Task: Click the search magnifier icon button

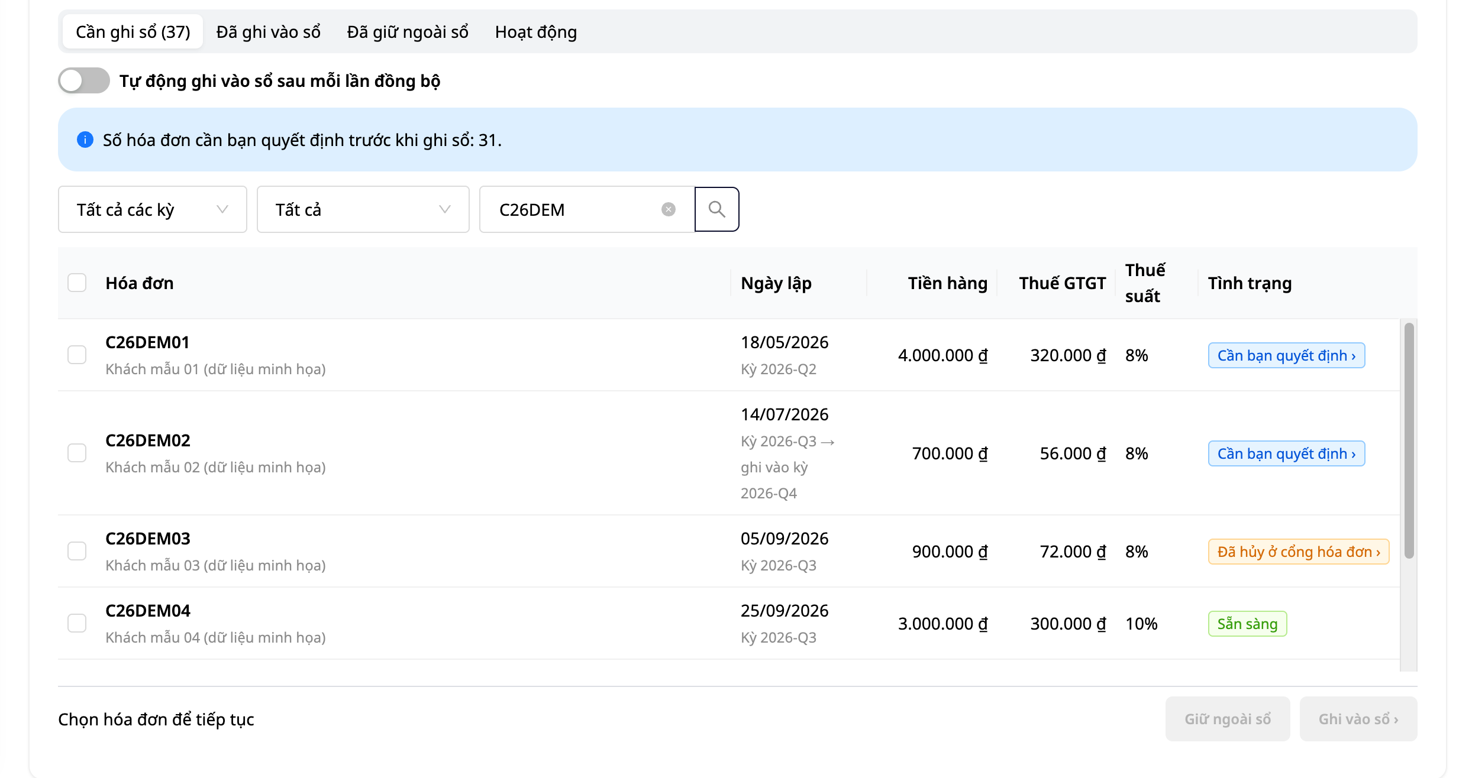Action: 716,209
